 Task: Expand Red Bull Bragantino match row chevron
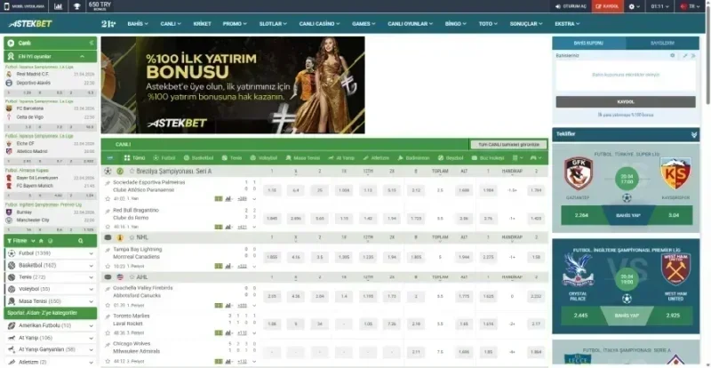coord(254,227)
